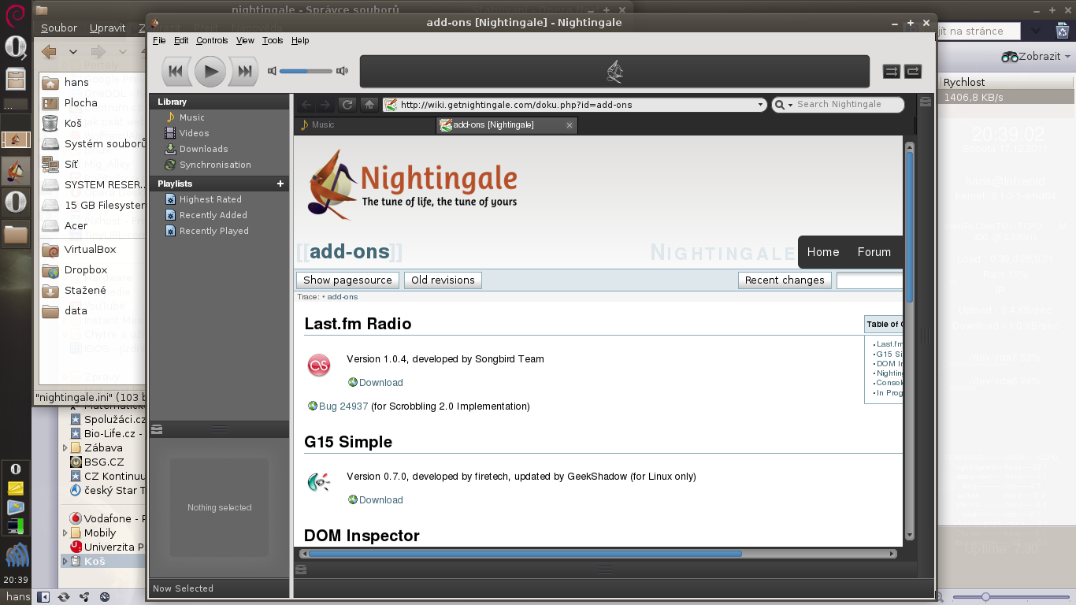
Task: Click the back arrow in file manager
Action: pyautogui.click(x=49, y=52)
